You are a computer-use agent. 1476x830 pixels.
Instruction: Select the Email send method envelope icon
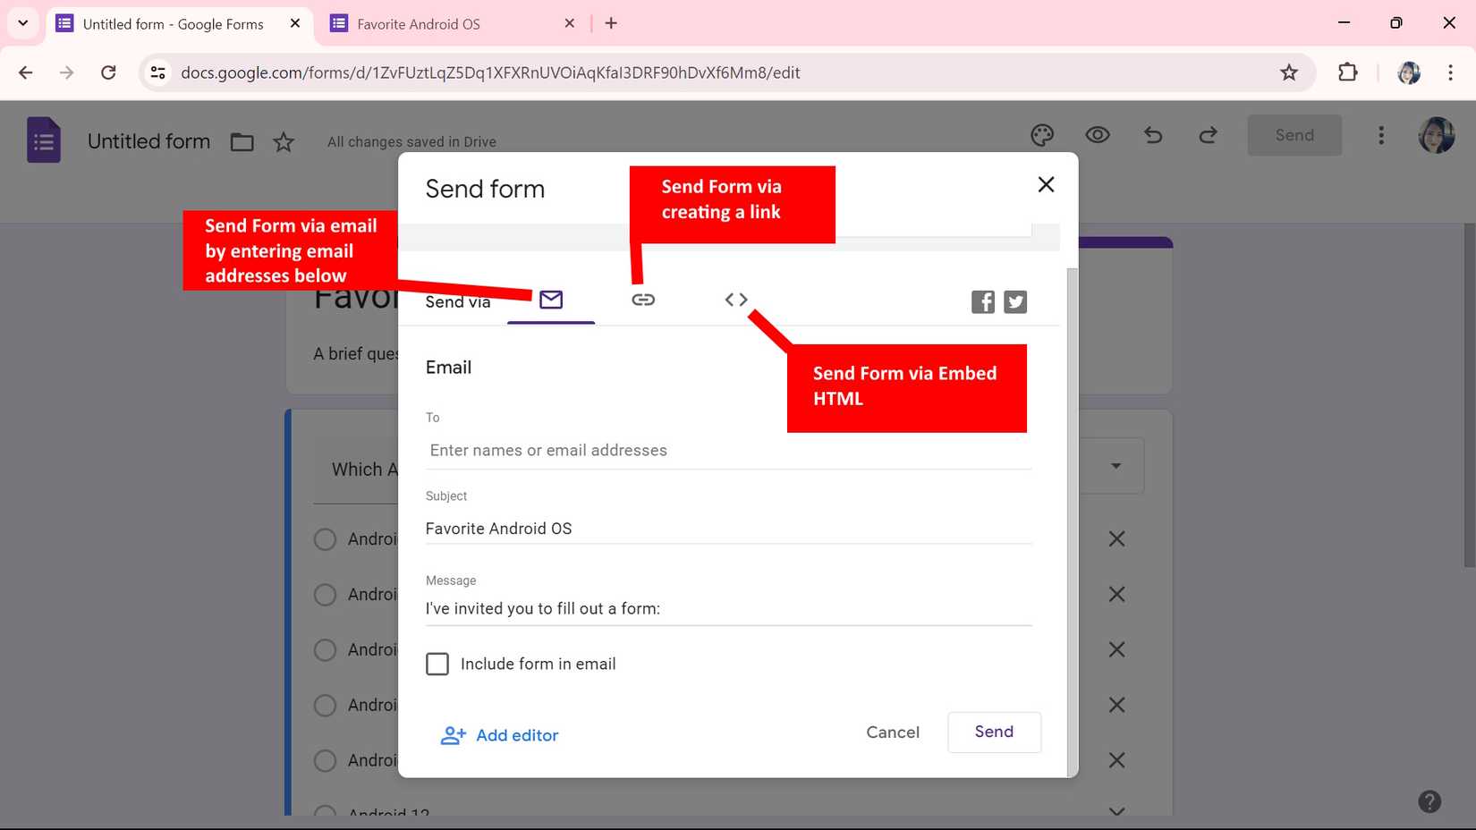550,300
